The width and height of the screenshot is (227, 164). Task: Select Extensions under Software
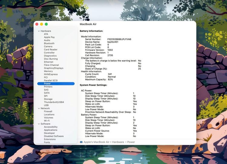click(x=50, y=139)
